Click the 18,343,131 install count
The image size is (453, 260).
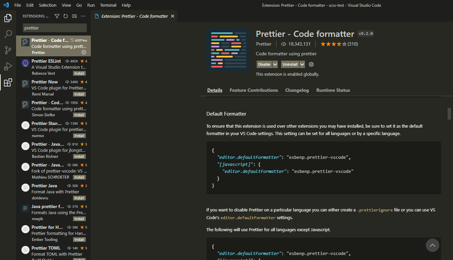(296, 44)
